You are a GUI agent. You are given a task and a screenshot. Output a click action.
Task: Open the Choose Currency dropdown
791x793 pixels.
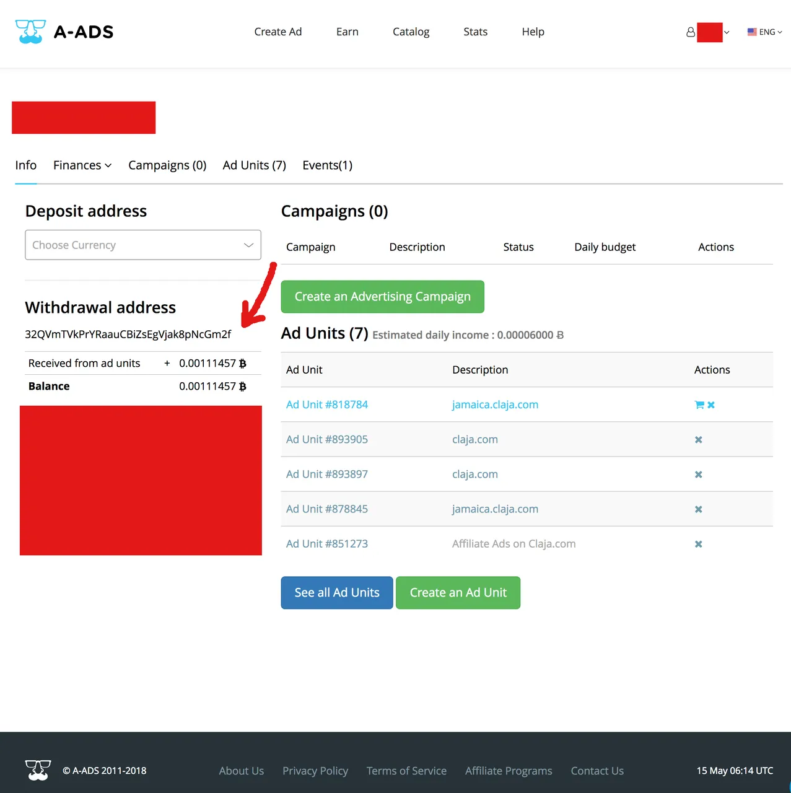click(143, 245)
